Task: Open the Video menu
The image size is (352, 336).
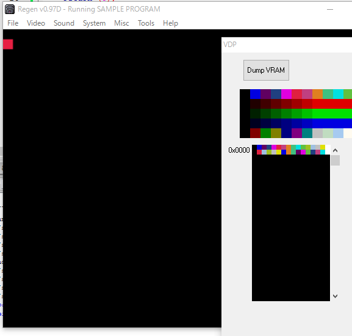Action: tap(36, 23)
